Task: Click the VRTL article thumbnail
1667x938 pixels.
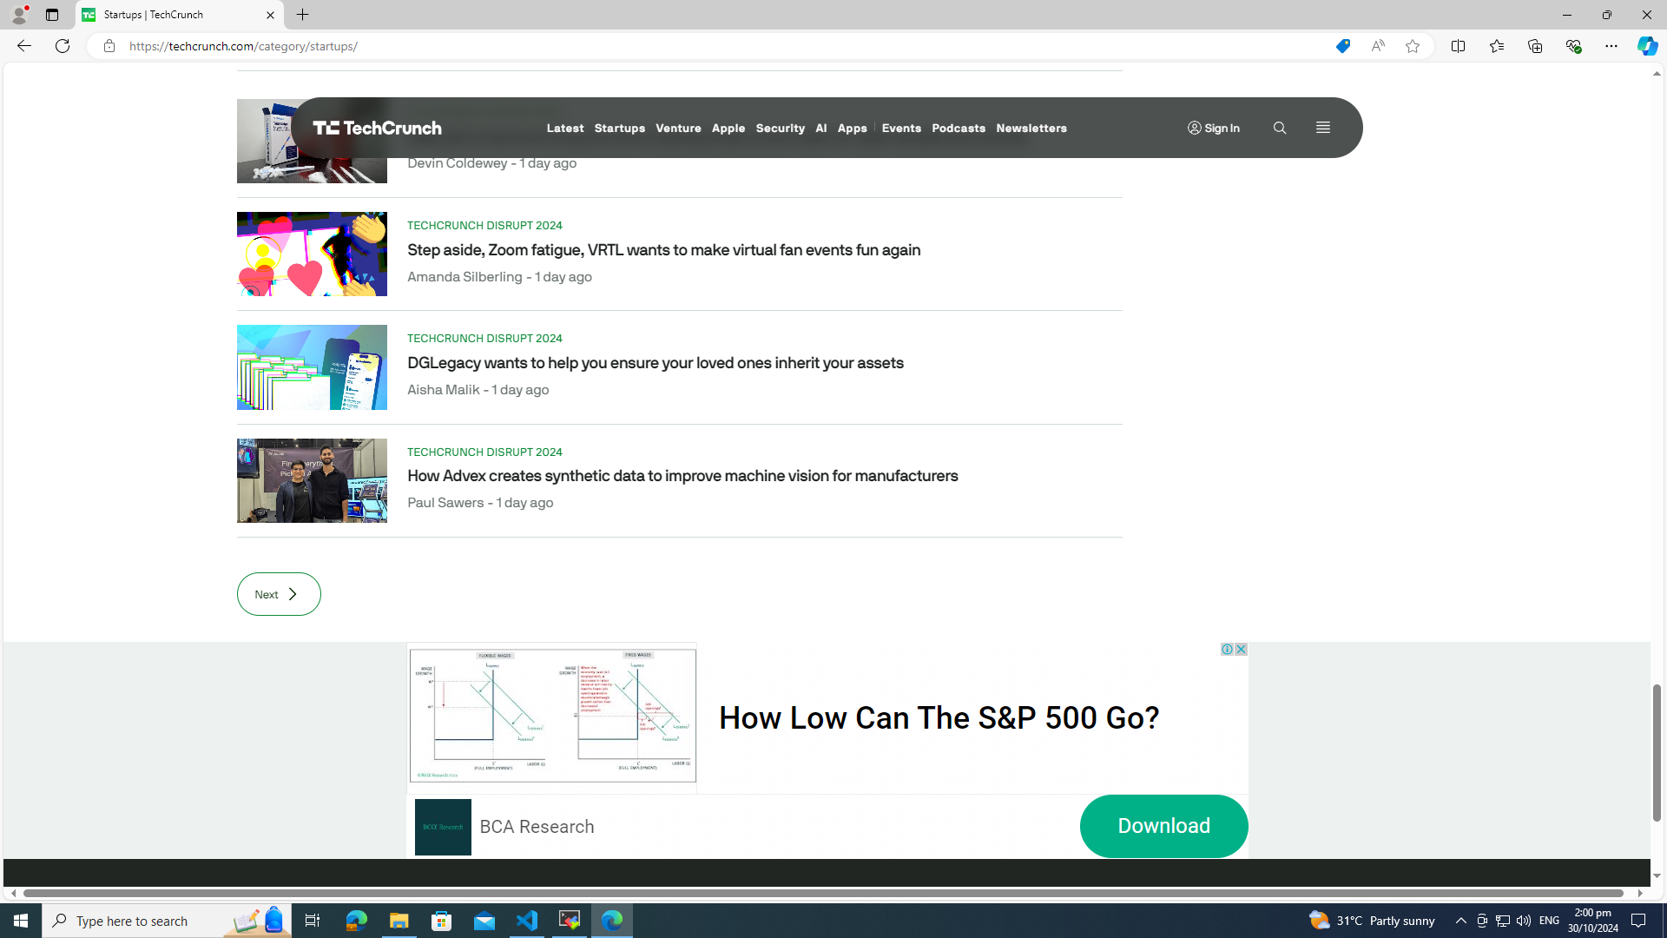Action: point(312,254)
